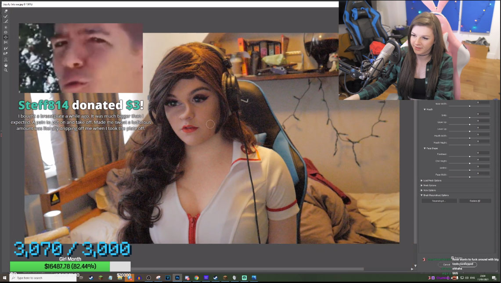This screenshot has width=501, height=283.
Task: Expand Mask Options
Action: (422, 185)
